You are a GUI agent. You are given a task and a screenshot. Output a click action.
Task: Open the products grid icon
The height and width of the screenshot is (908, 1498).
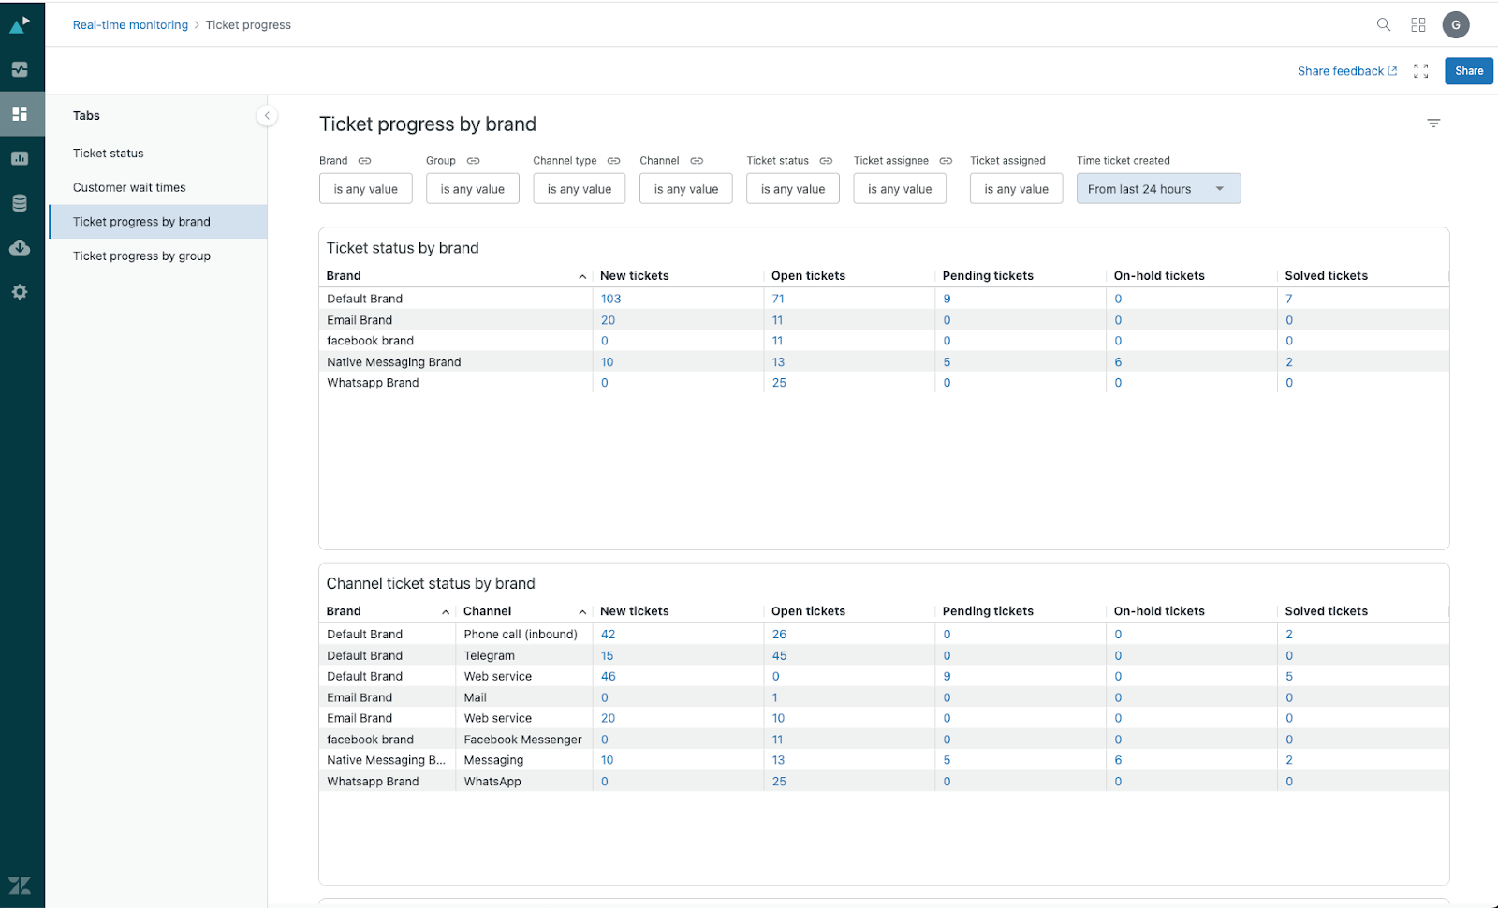[1418, 25]
